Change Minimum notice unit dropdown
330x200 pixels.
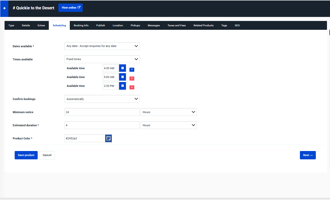(169, 112)
